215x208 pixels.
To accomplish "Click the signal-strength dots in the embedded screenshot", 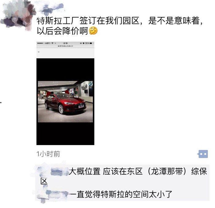I will click(41, 44).
